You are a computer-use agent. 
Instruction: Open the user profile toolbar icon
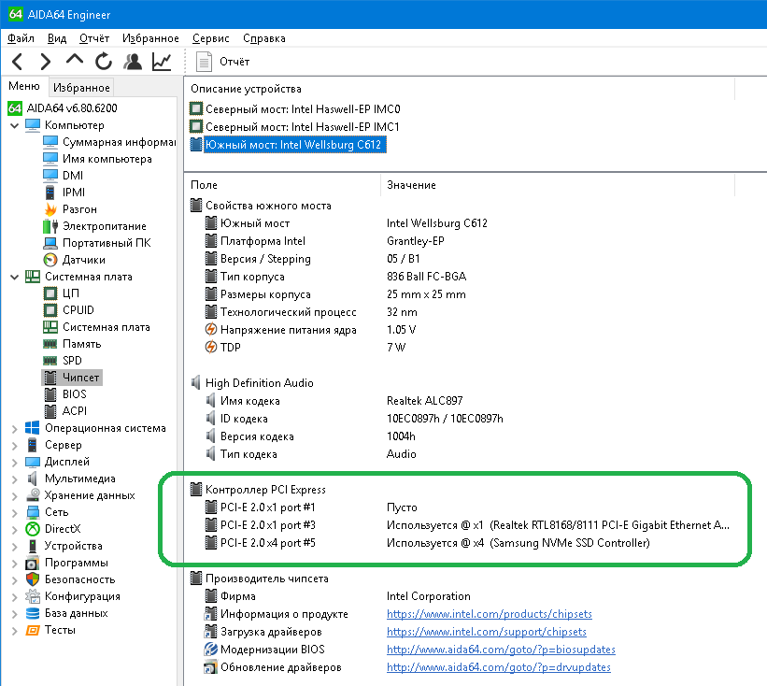pyautogui.click(x=133, y=62)
